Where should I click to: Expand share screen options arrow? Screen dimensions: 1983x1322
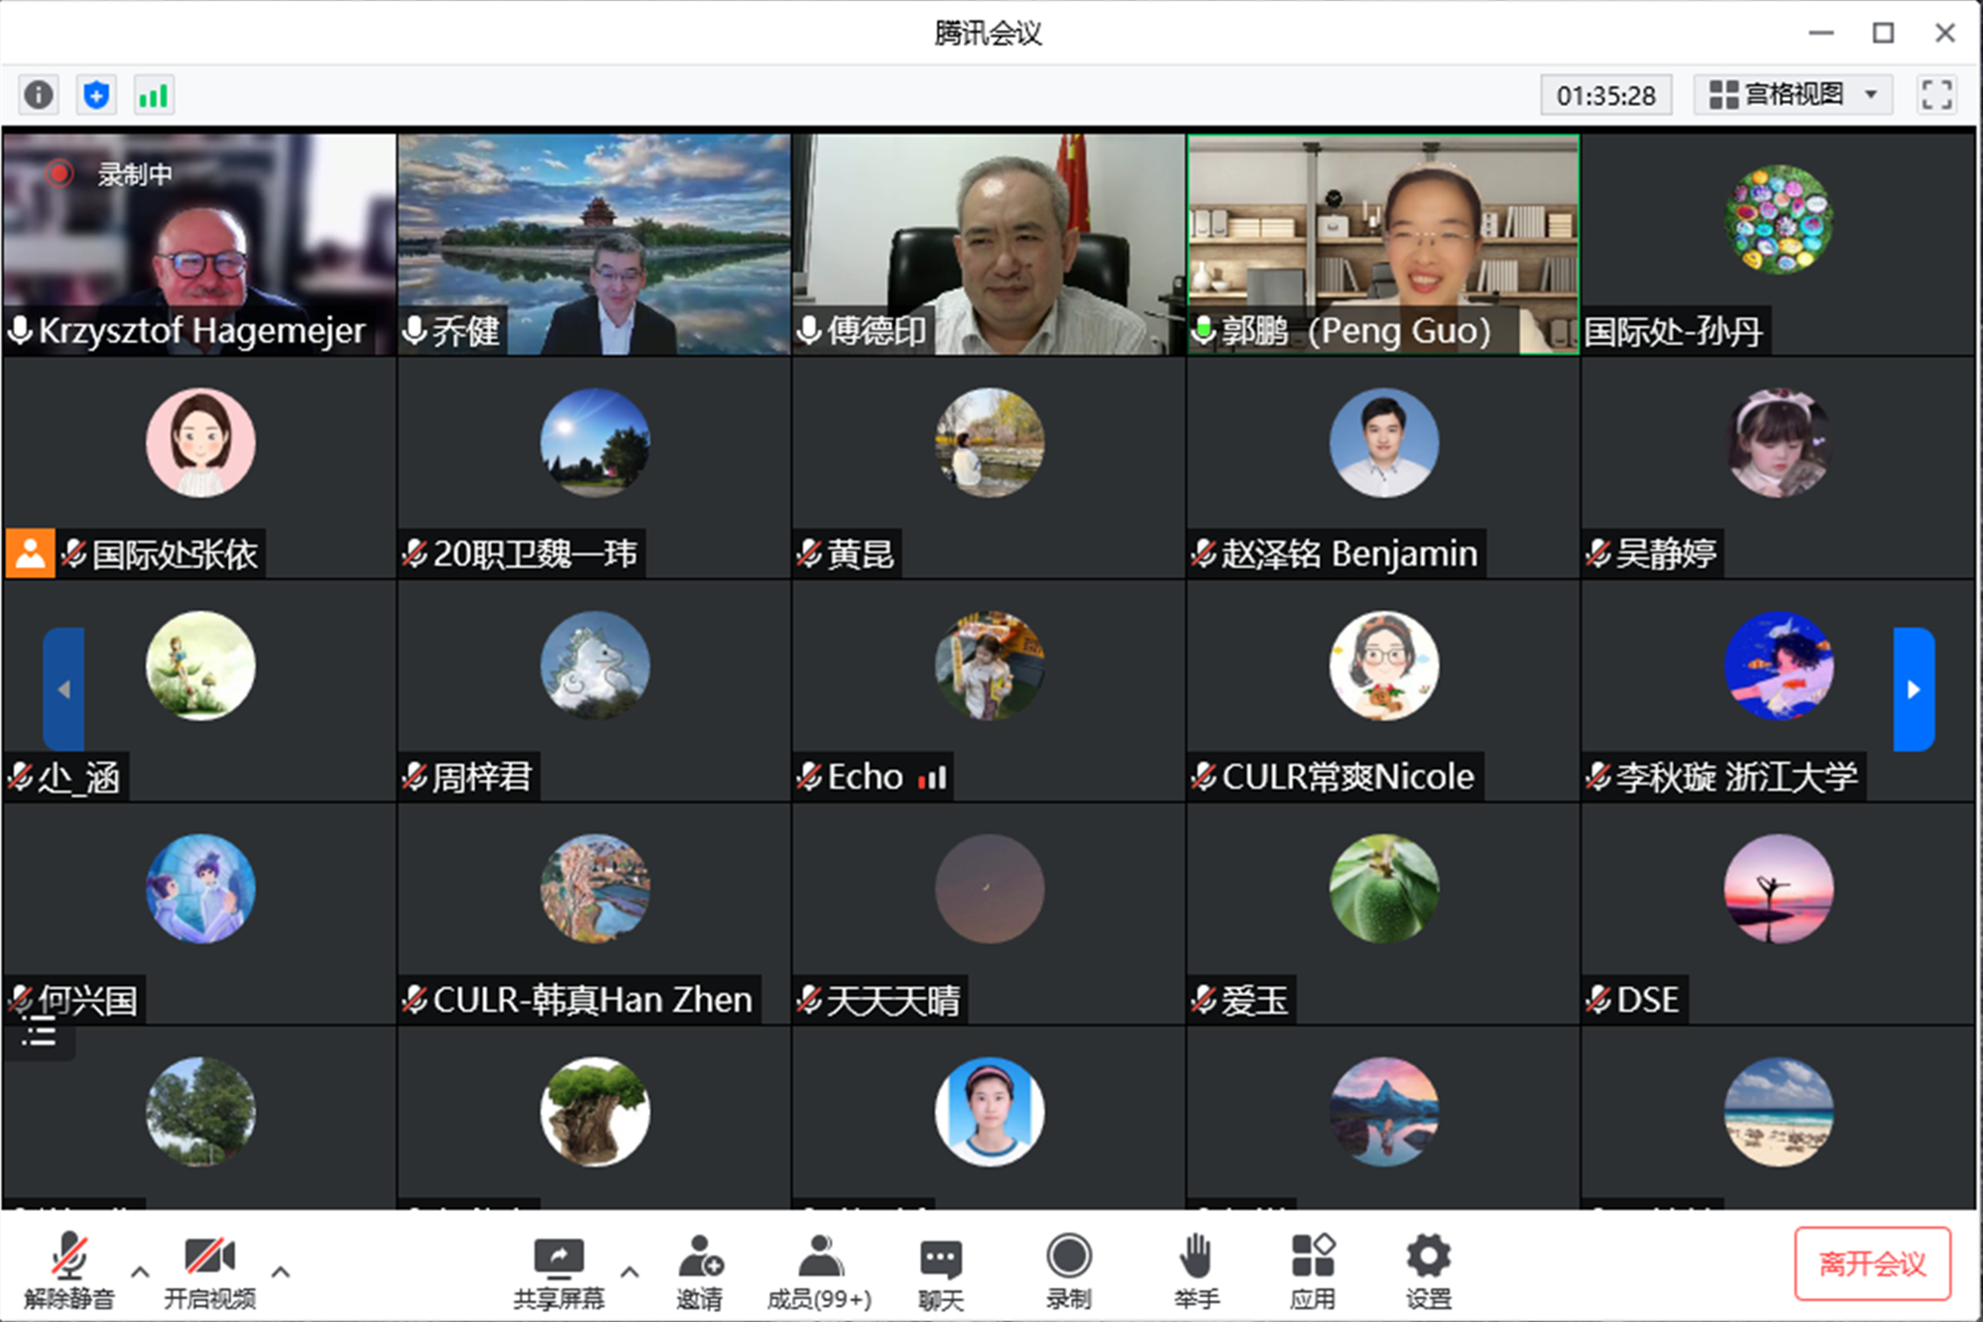630,1271
